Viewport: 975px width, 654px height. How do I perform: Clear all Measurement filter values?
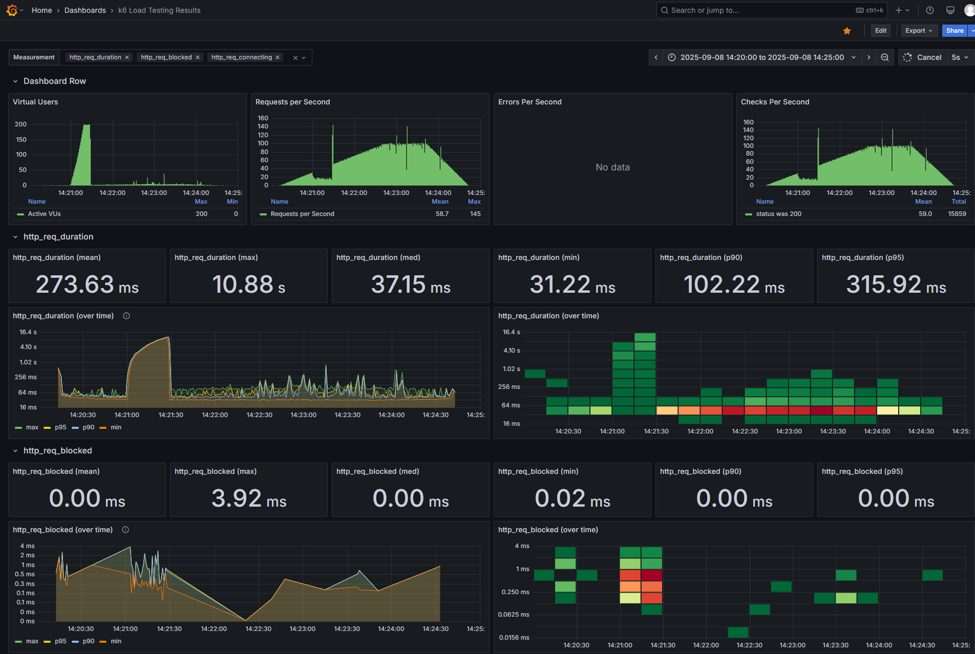tap(295, 58)
